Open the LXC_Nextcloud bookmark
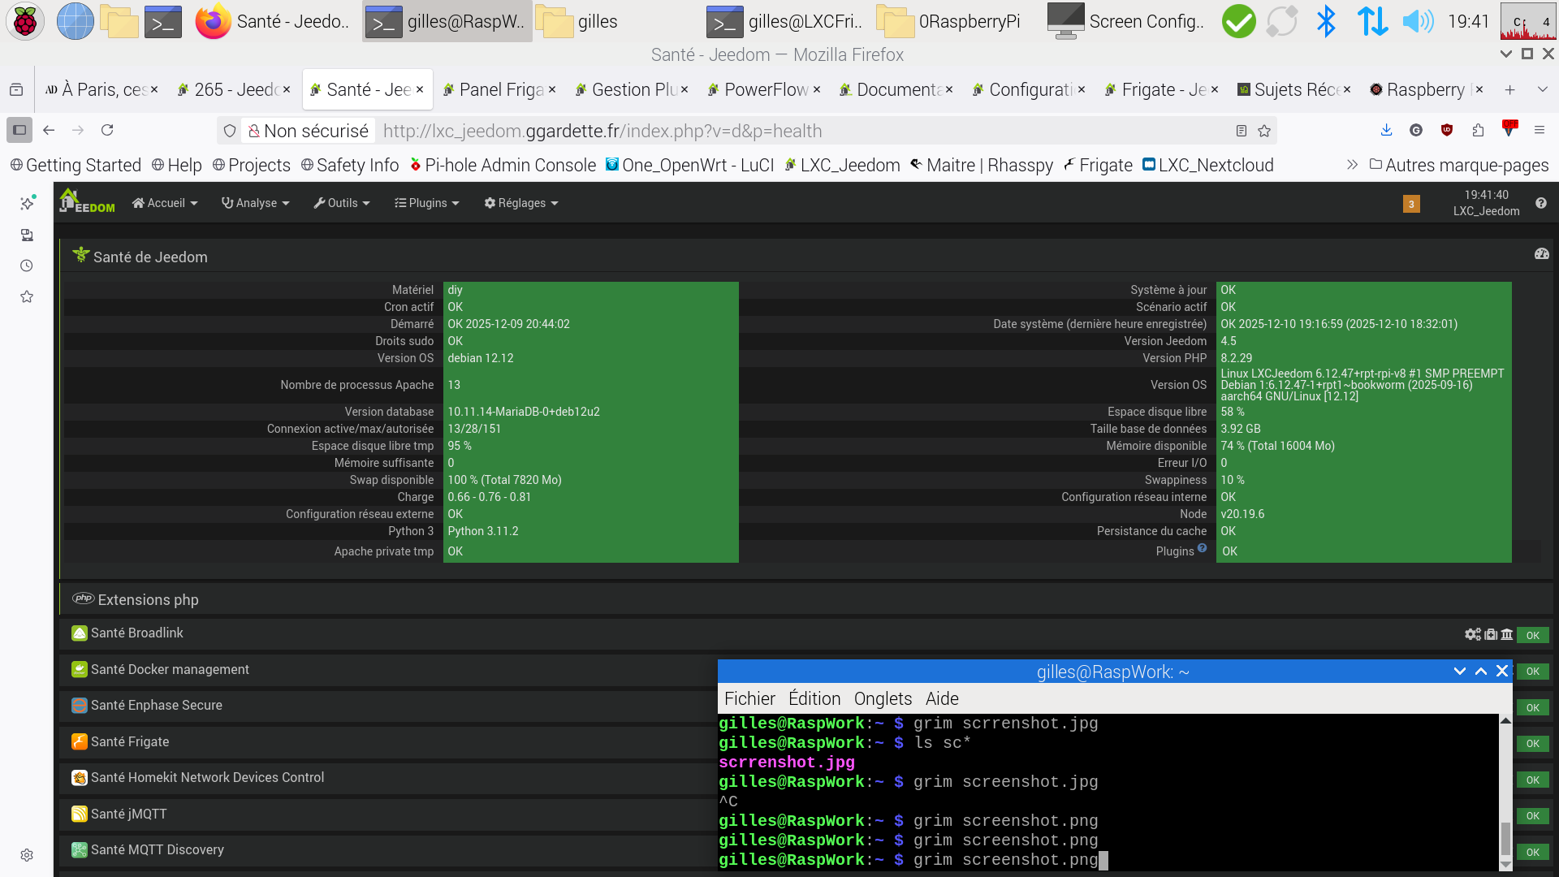The image size is (1559, 877). pyautogui.click(x=1207, y=165)
